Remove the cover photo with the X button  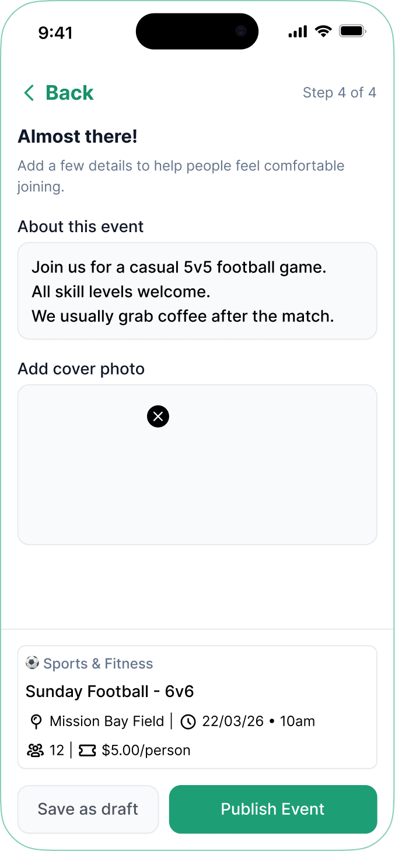pos(158,416)
